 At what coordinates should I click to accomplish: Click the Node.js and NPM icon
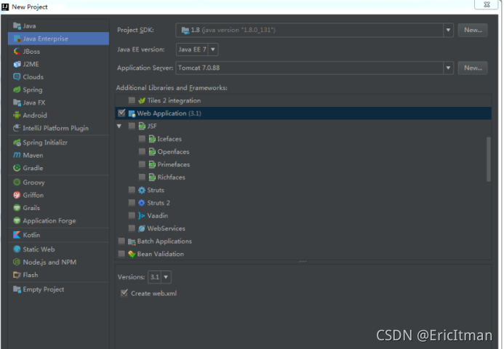click(x=17, y=262)
